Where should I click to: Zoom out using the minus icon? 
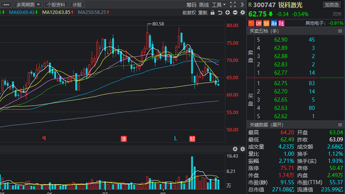235,12
